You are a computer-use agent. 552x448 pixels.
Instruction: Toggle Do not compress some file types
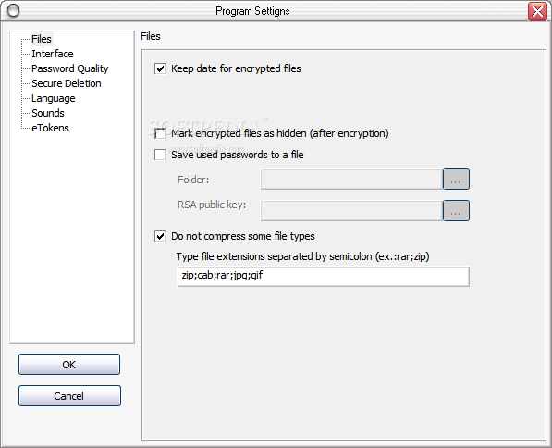coord(160,236)
